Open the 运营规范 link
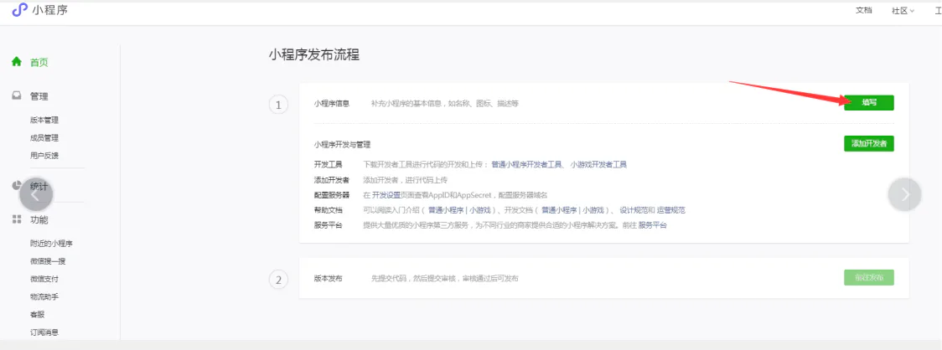The width and height of the screenshot is (942, 350). point(671,211)
